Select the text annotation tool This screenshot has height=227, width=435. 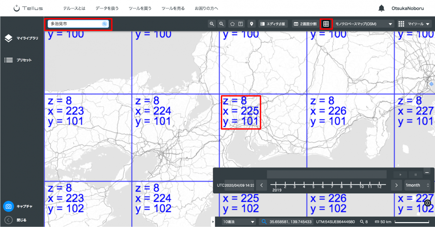(x=241, y=24)
